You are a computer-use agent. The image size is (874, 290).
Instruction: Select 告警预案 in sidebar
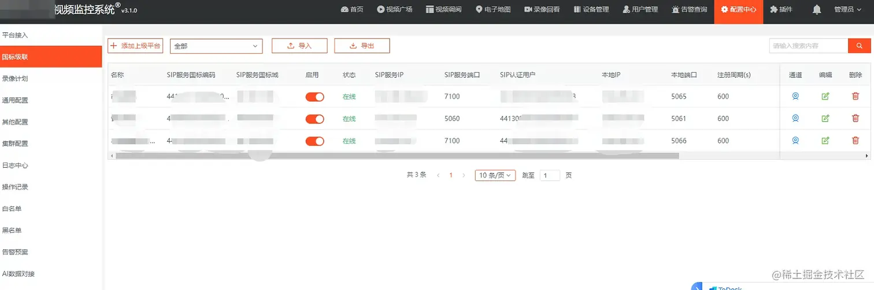point(51,252)
